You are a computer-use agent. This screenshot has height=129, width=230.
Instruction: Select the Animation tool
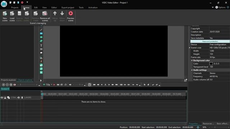pyautogui.click(x=41, y=61)
